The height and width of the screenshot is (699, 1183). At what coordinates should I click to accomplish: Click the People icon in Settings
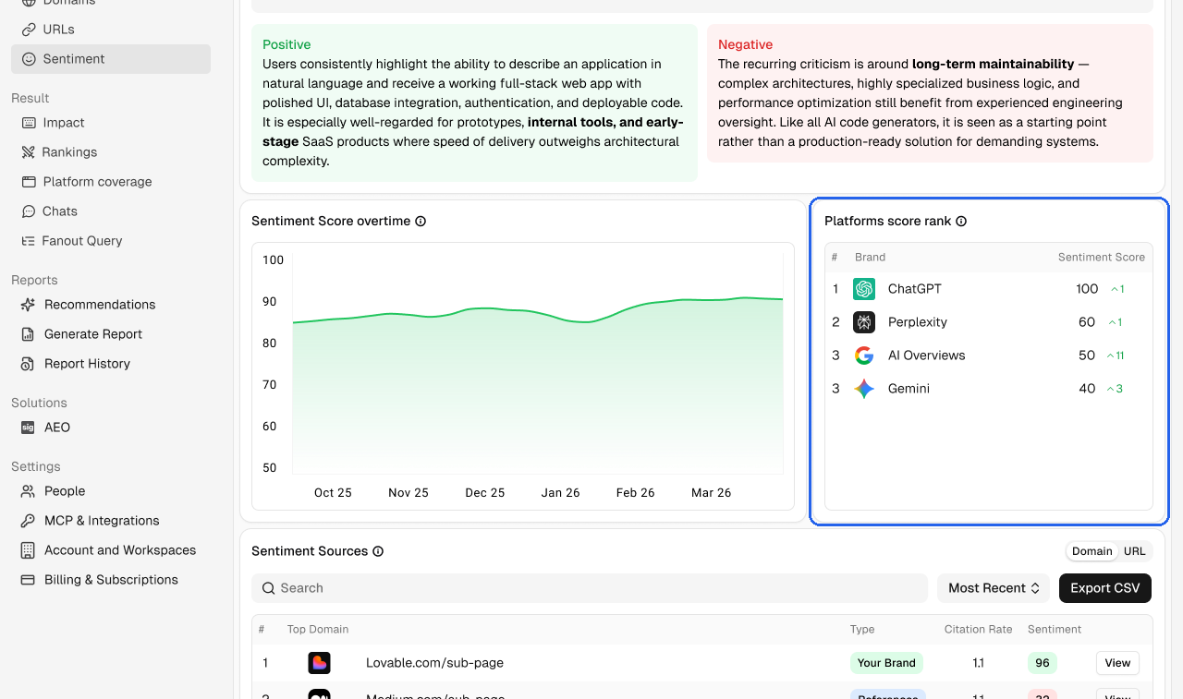[28, 491]
